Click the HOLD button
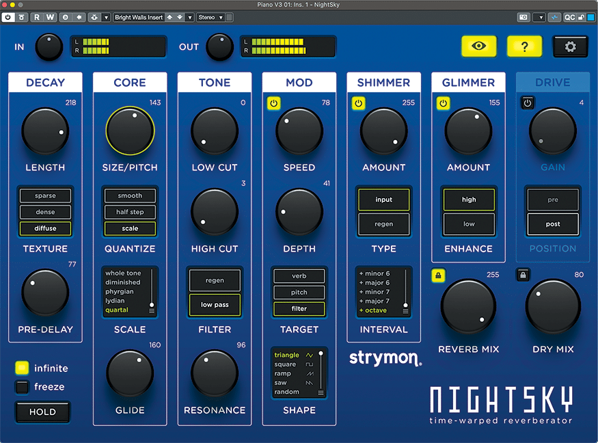598x443 pixels. pos(42,412)
